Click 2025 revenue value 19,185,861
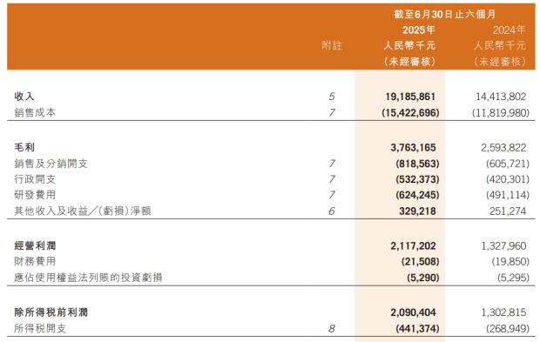Image resolution: width=540 pixels, height=342 pixels. pos(410,97)
